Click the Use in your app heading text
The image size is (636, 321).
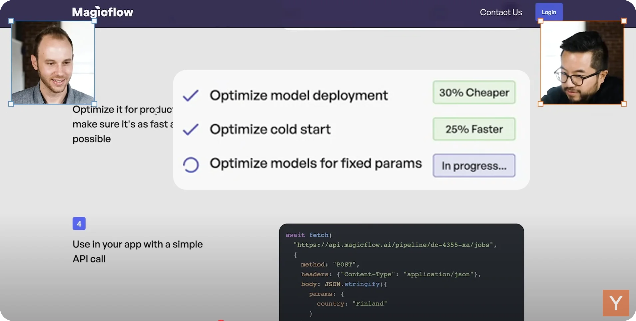[x=138, y=251]
